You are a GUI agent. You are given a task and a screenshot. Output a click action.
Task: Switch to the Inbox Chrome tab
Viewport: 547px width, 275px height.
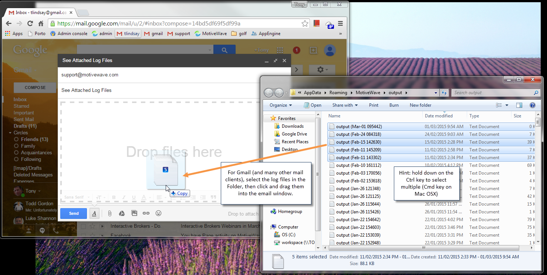[x=40, y=12]
